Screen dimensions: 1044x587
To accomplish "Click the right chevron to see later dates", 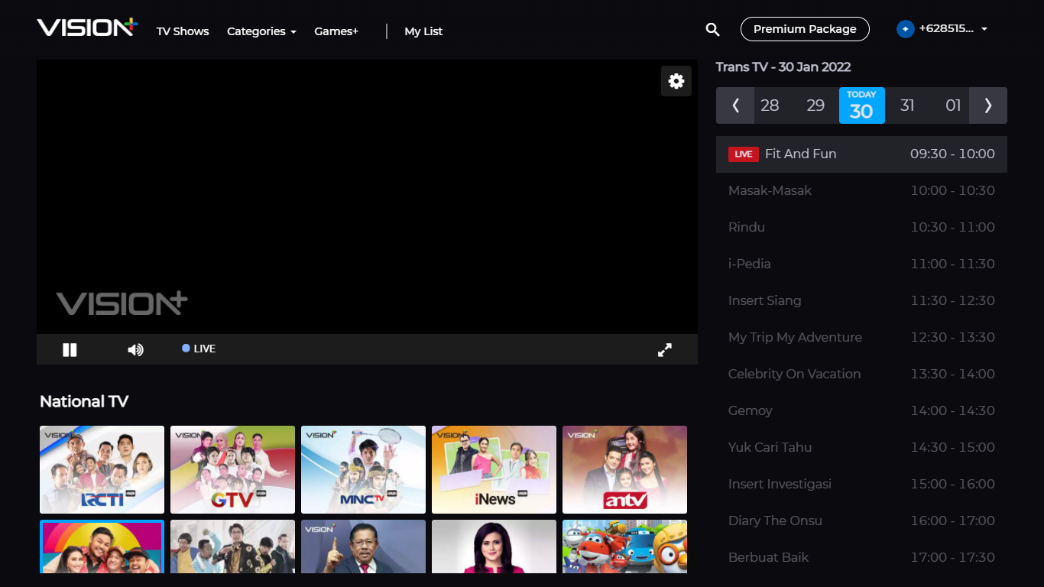I will 988,105.
